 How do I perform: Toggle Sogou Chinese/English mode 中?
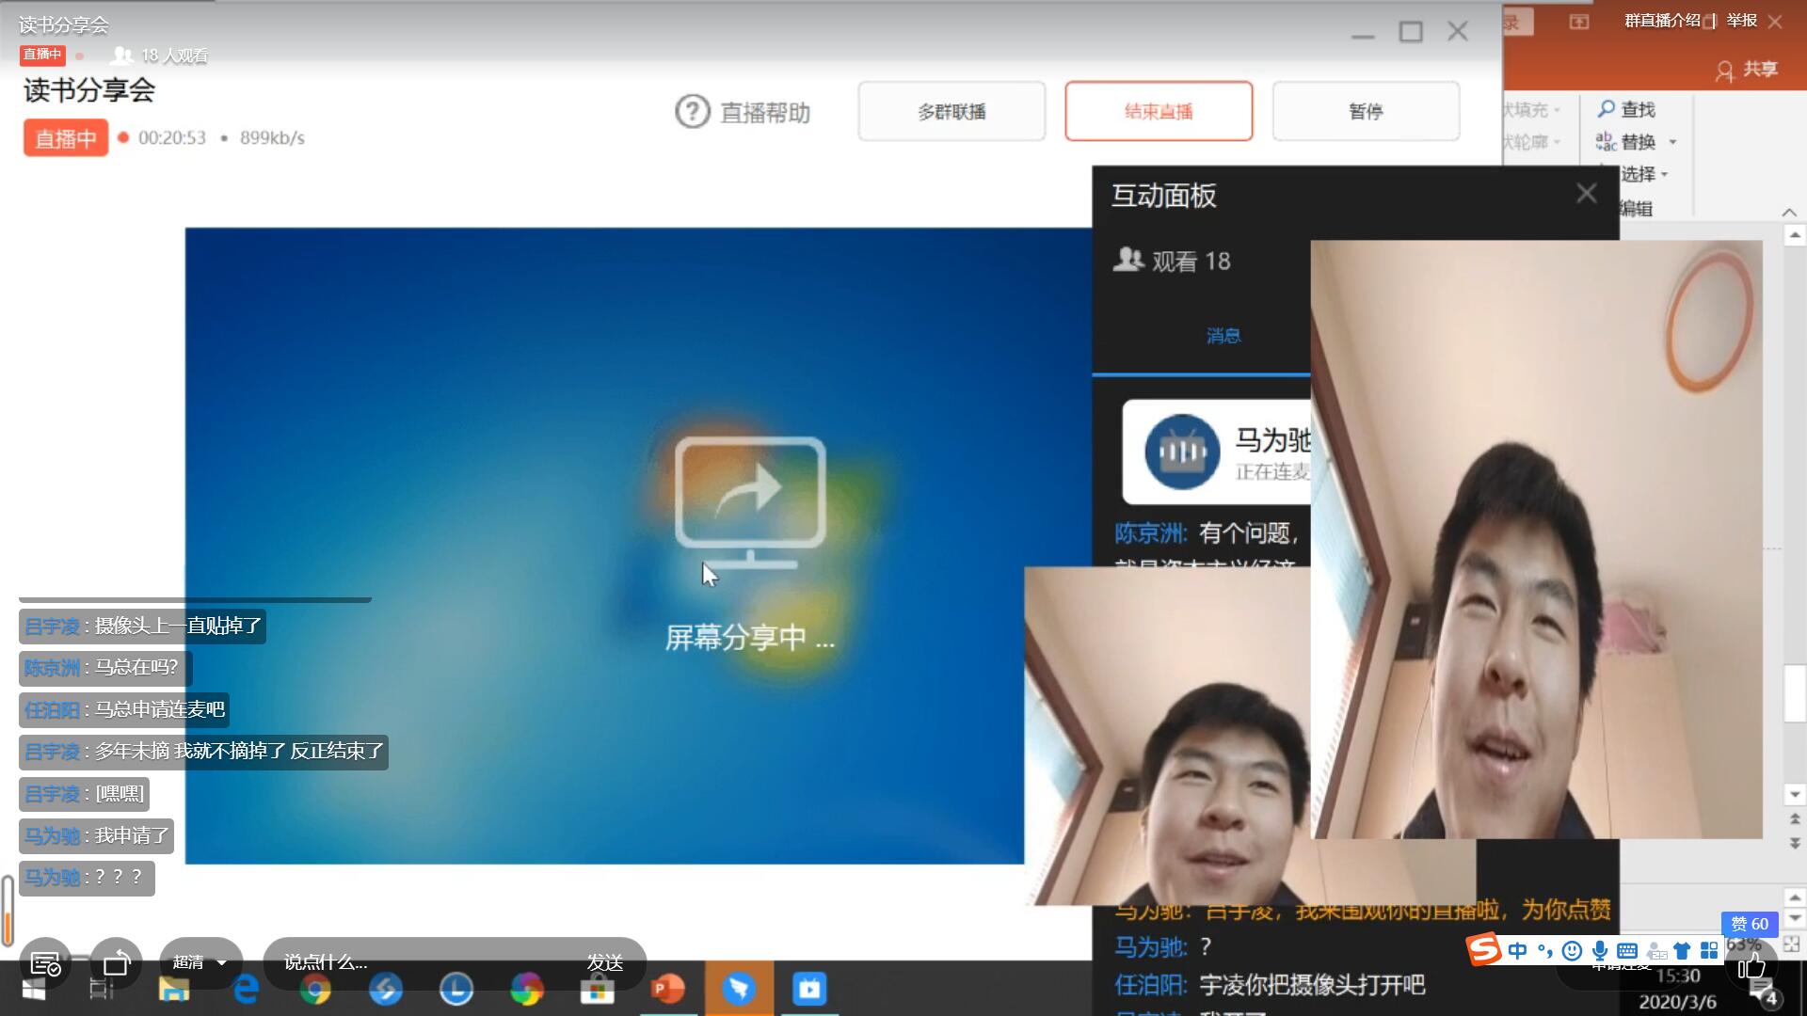1517,951
